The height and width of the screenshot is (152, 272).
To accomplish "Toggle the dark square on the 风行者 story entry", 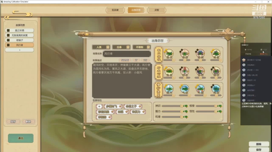I will click(x=8, y=45).
